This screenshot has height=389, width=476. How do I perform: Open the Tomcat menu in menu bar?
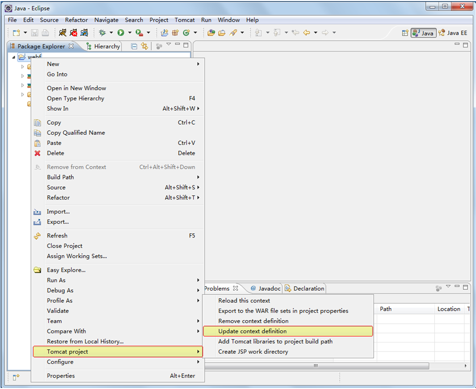[184, 20]
